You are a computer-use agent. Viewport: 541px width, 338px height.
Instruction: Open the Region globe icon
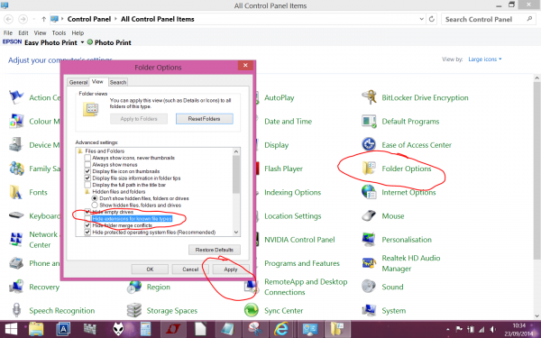tap(133, 287)
